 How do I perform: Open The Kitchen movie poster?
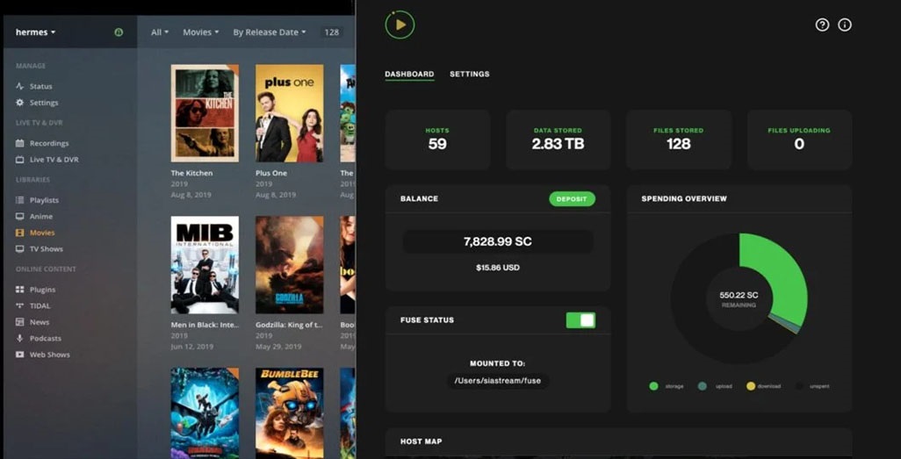[205, 113]
